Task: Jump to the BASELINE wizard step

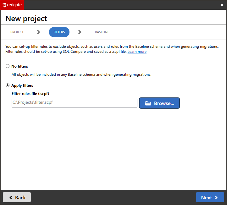Action: [x=102, y=32]
